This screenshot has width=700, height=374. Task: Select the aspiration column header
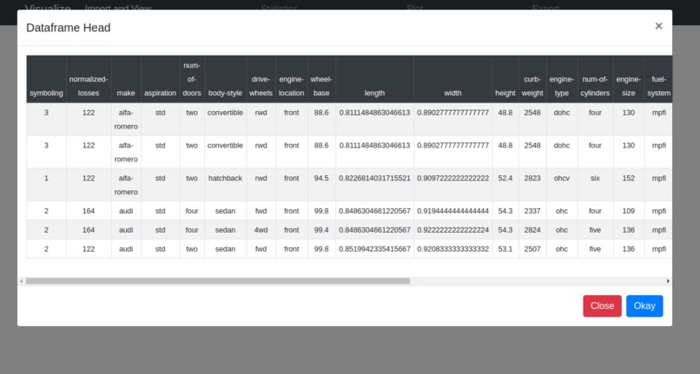161,80
